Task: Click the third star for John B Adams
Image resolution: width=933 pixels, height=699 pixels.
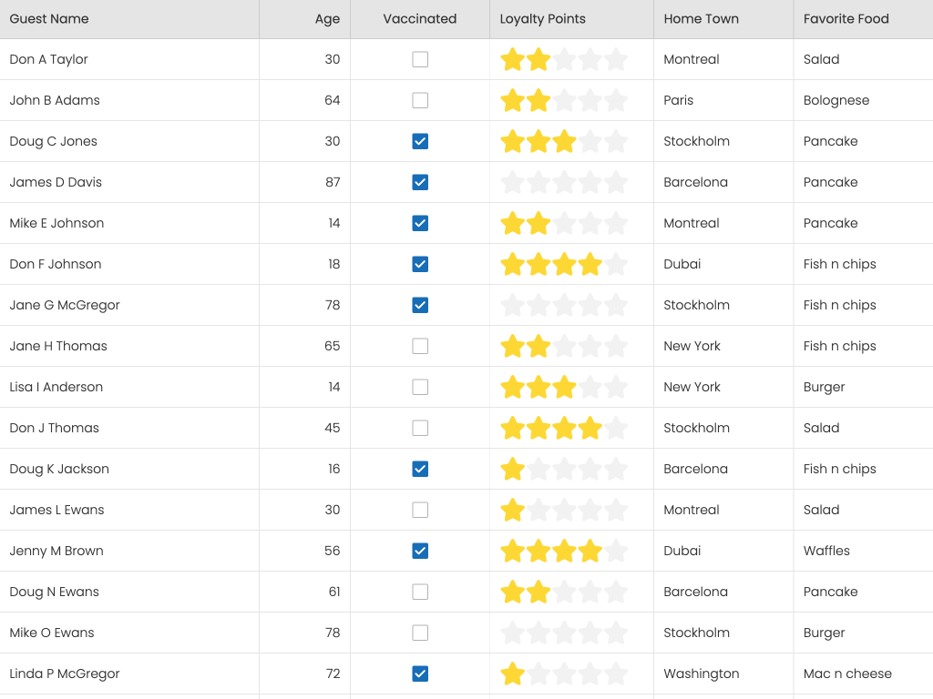Action: click(565, 101)
